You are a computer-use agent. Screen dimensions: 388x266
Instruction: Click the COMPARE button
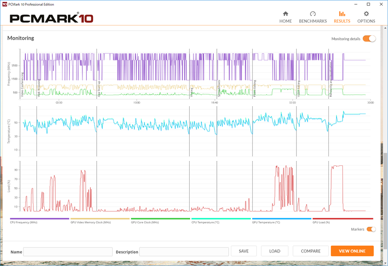click(x=310, y=251)
